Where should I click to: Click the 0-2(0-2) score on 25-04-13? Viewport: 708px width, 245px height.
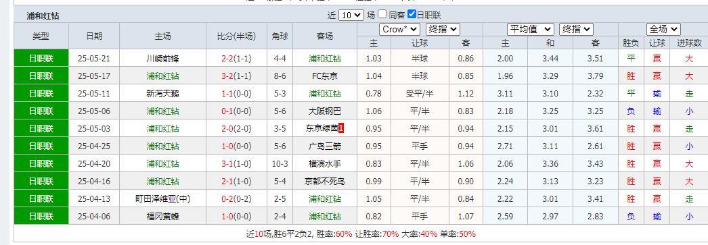[236, 199]
